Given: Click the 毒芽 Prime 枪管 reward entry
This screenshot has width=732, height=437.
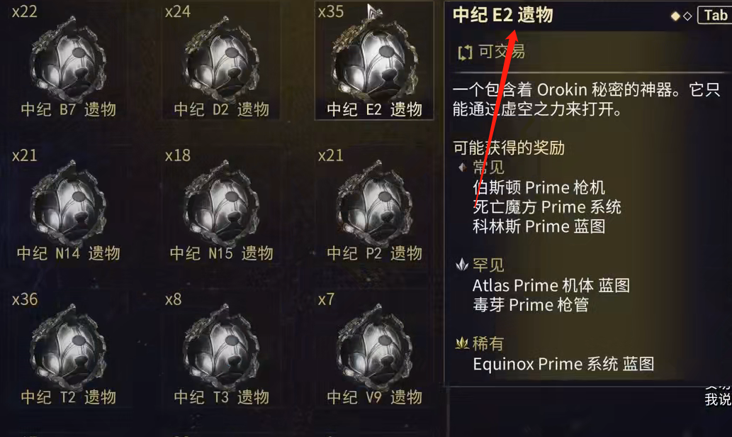Looking at the screenshot, I should click(x=530, y=305).
